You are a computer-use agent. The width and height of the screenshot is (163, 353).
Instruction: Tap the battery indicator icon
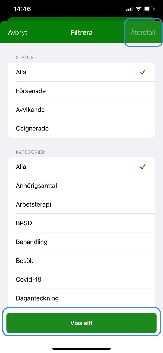point(150,9)
